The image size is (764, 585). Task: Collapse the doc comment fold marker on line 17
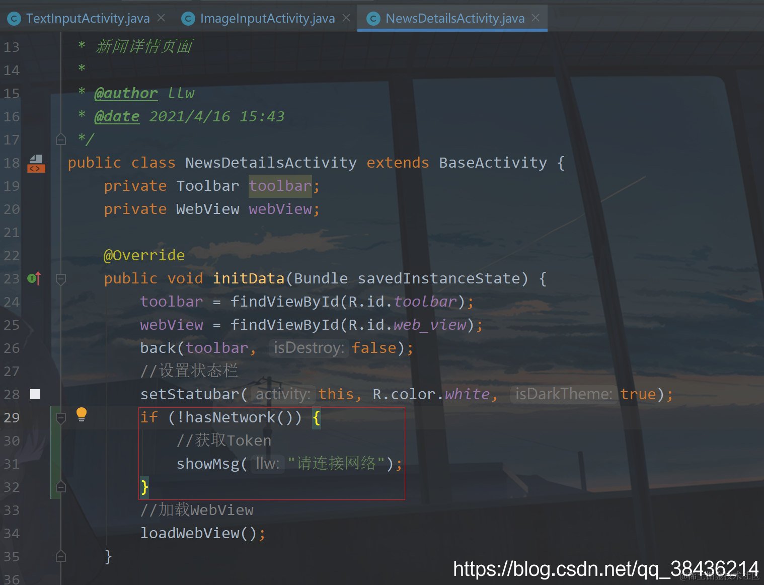(x=61, y=139)
